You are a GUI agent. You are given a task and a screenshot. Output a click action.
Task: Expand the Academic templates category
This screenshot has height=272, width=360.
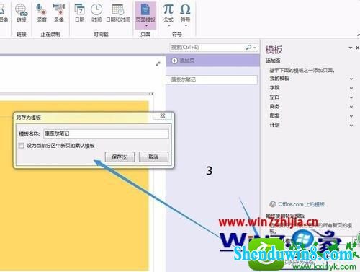point(351,88)
